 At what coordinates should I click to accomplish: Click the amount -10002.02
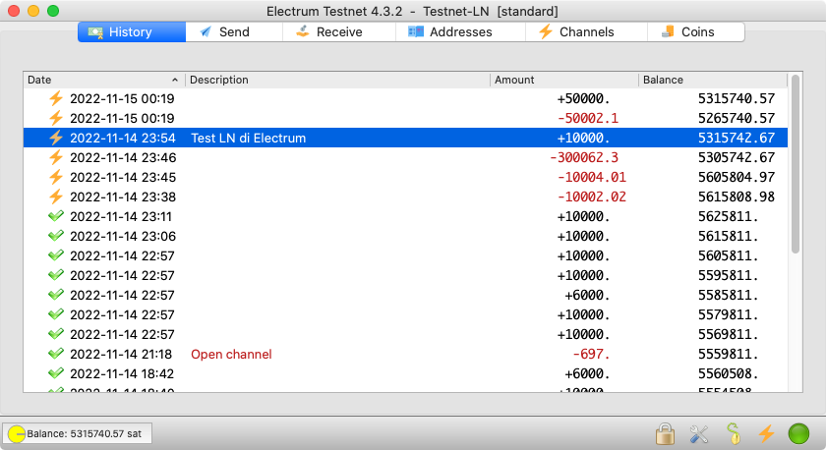592,197
